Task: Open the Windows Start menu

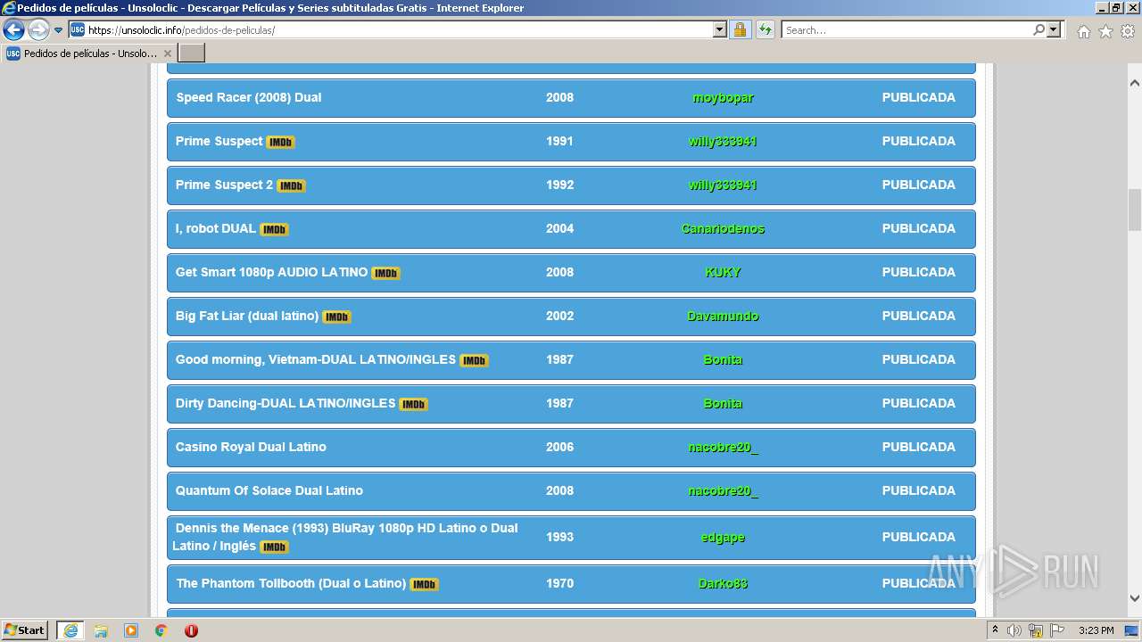Action: pos(25,630)
